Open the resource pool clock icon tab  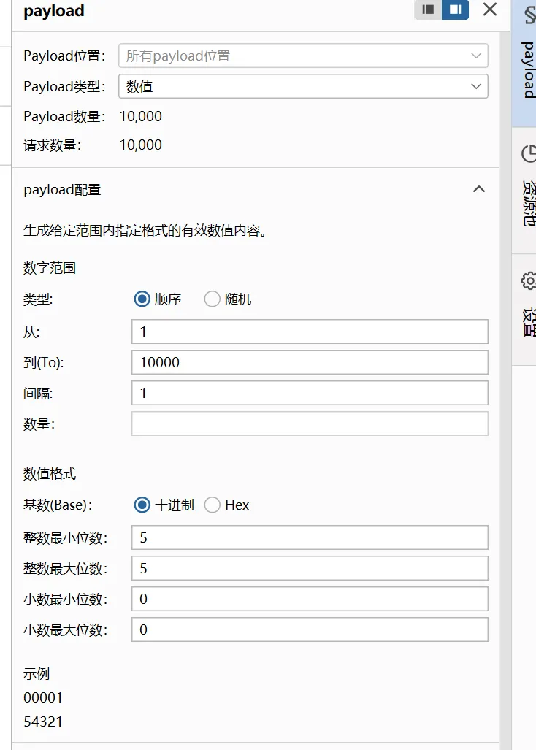[x=528, y=153]
